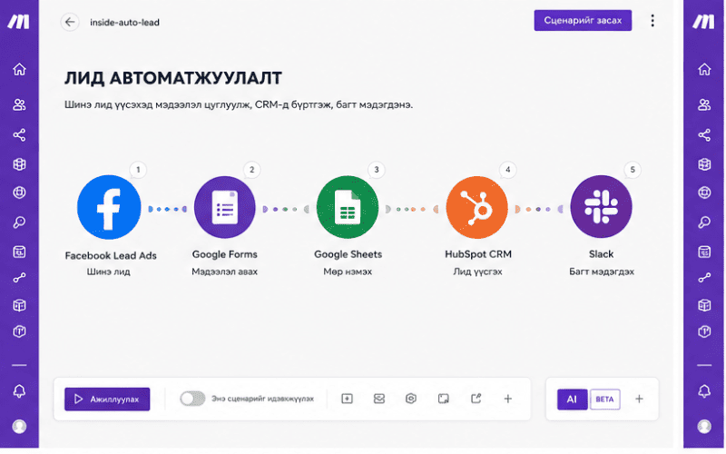The image size is (726, 454).
Task: Click the inside-auto-lead scenario name
Action: [x=124, y=22]
